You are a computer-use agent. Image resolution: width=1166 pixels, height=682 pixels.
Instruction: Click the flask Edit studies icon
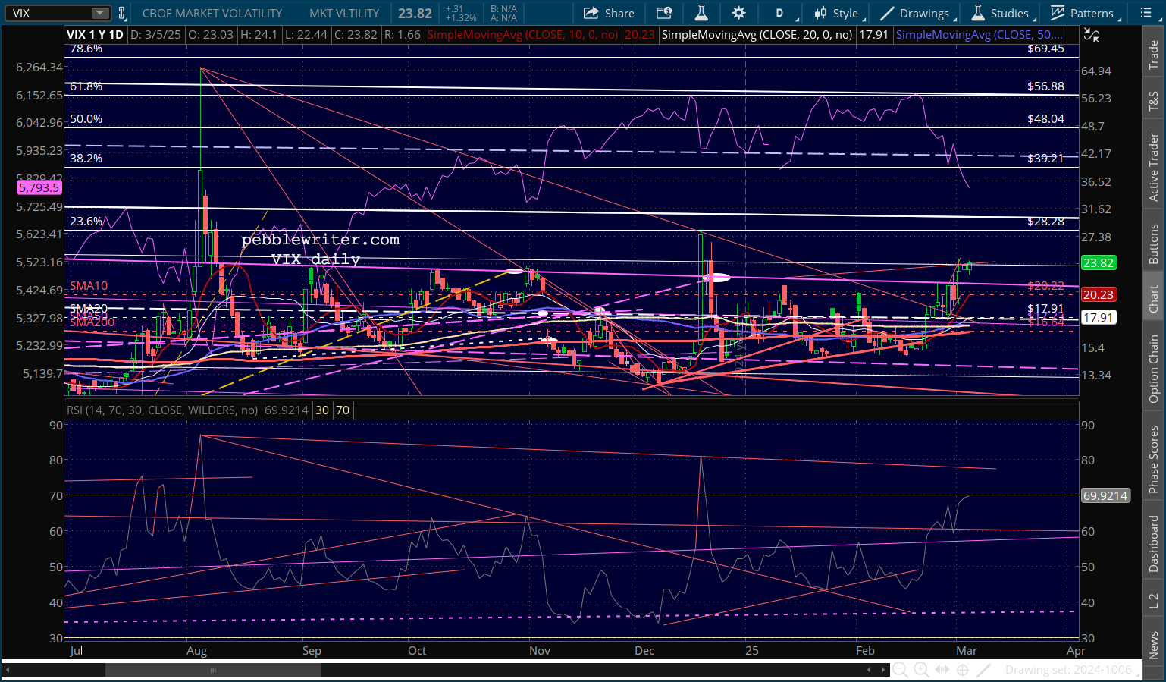click(x=701, y=13)
